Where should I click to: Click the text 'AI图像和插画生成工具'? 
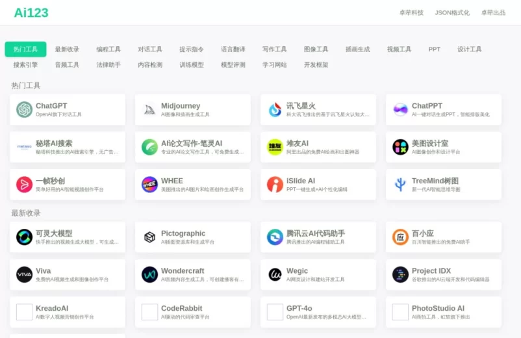tap(185, 114)
